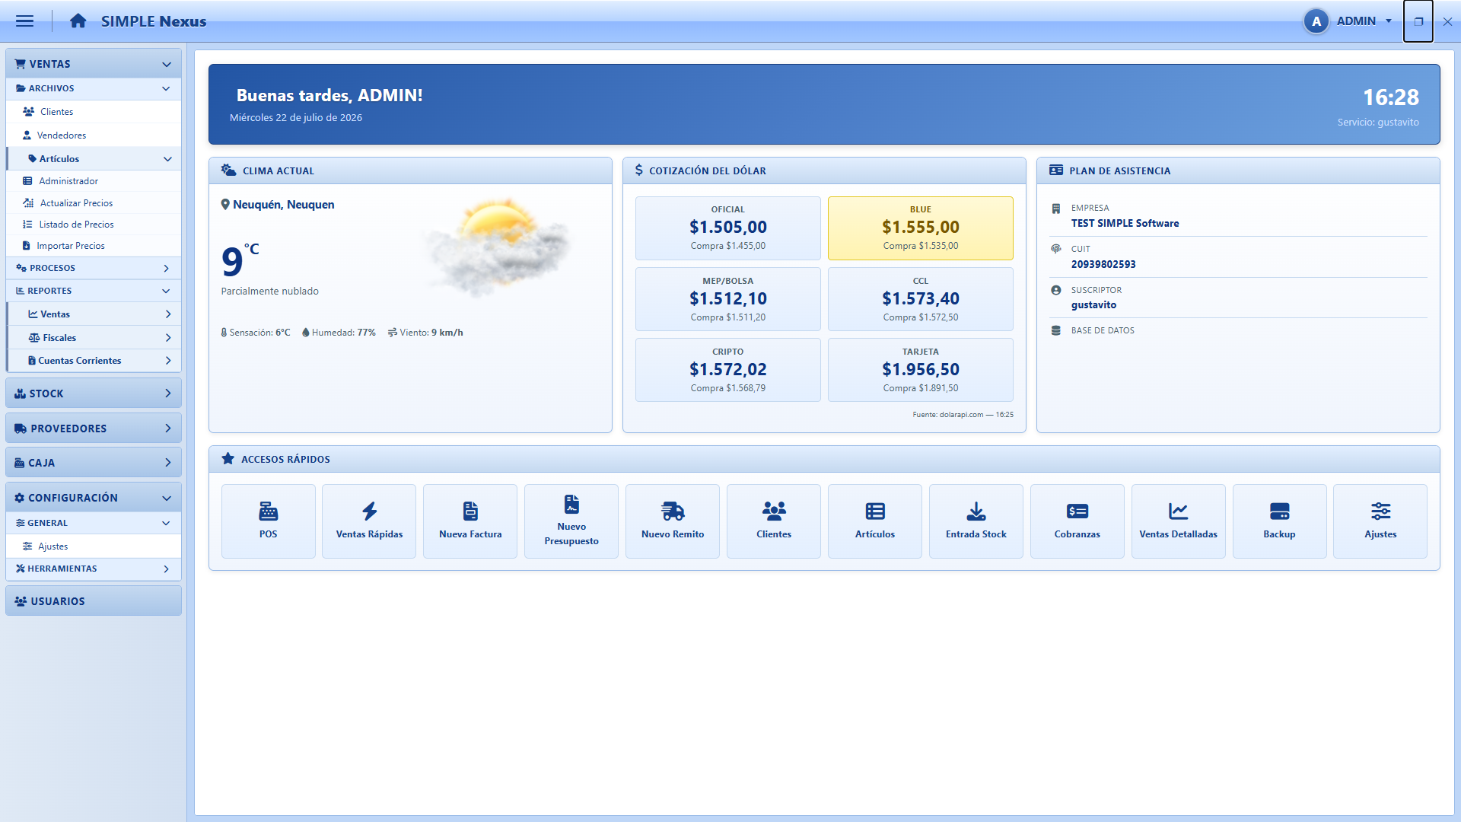This screenshot has height=822, width=1461.
Task: Open Ventas Detalladas chart shortcut
Action: pyautogui.click(x=1179, y=521)
